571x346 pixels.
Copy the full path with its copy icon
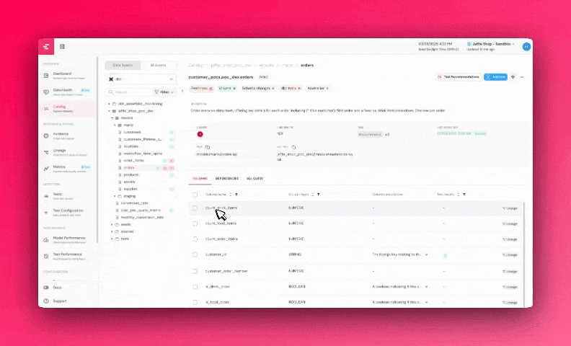tap(293, 147)
